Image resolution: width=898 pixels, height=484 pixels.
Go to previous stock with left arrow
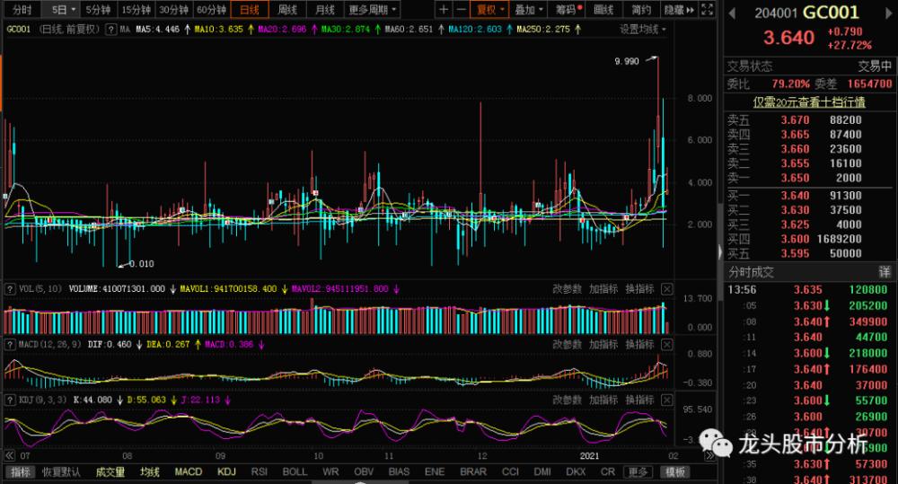(731, 13)
